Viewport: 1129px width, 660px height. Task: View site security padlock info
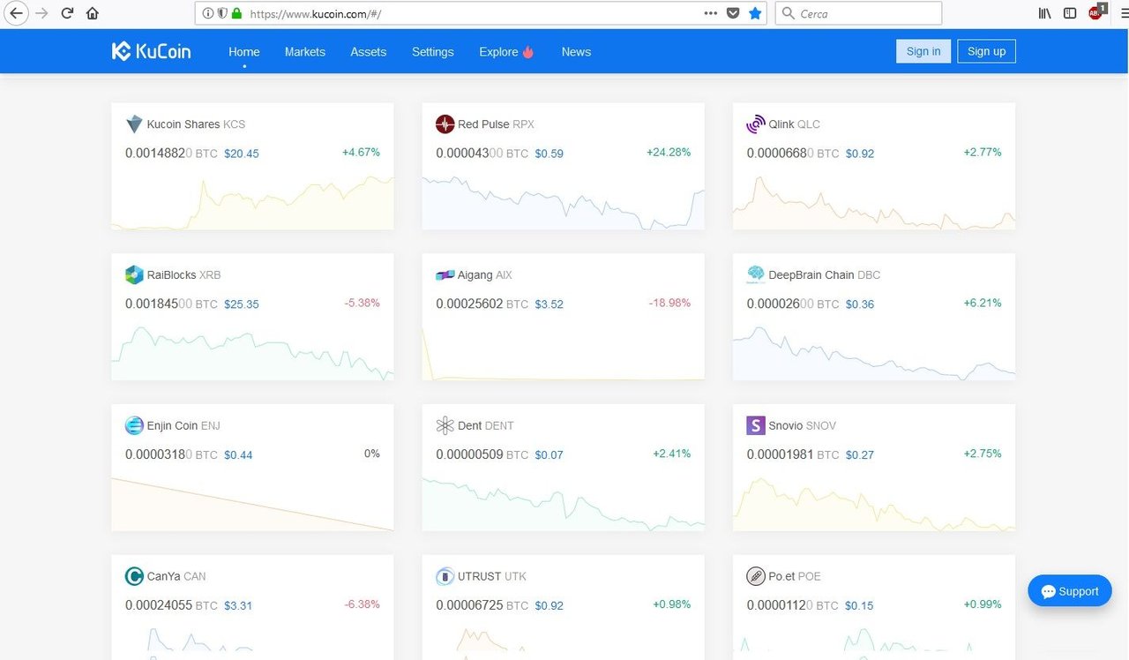(236, 13)
